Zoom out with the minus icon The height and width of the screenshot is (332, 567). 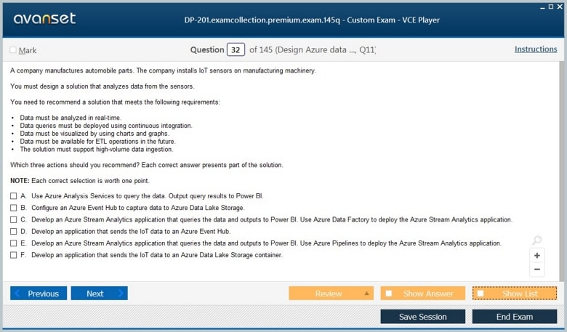click(537, 269)
